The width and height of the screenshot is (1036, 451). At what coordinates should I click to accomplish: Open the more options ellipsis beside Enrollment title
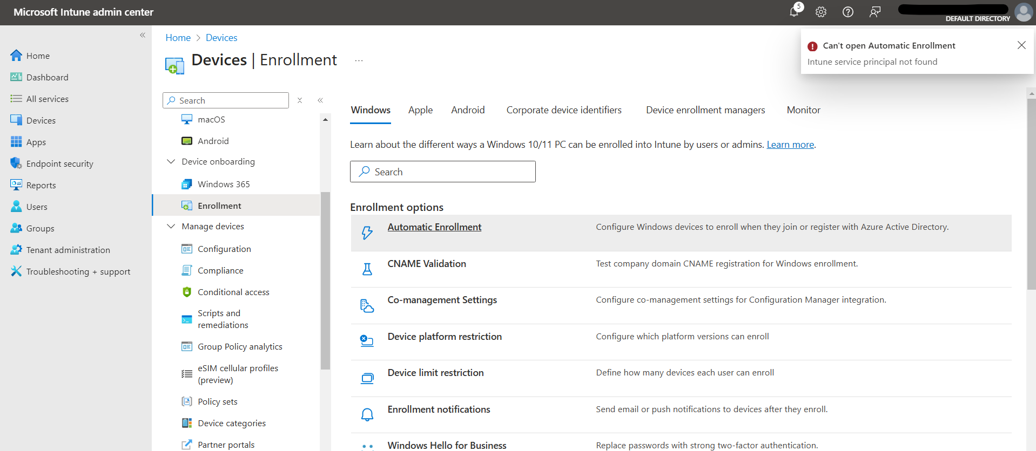[359, 61]
